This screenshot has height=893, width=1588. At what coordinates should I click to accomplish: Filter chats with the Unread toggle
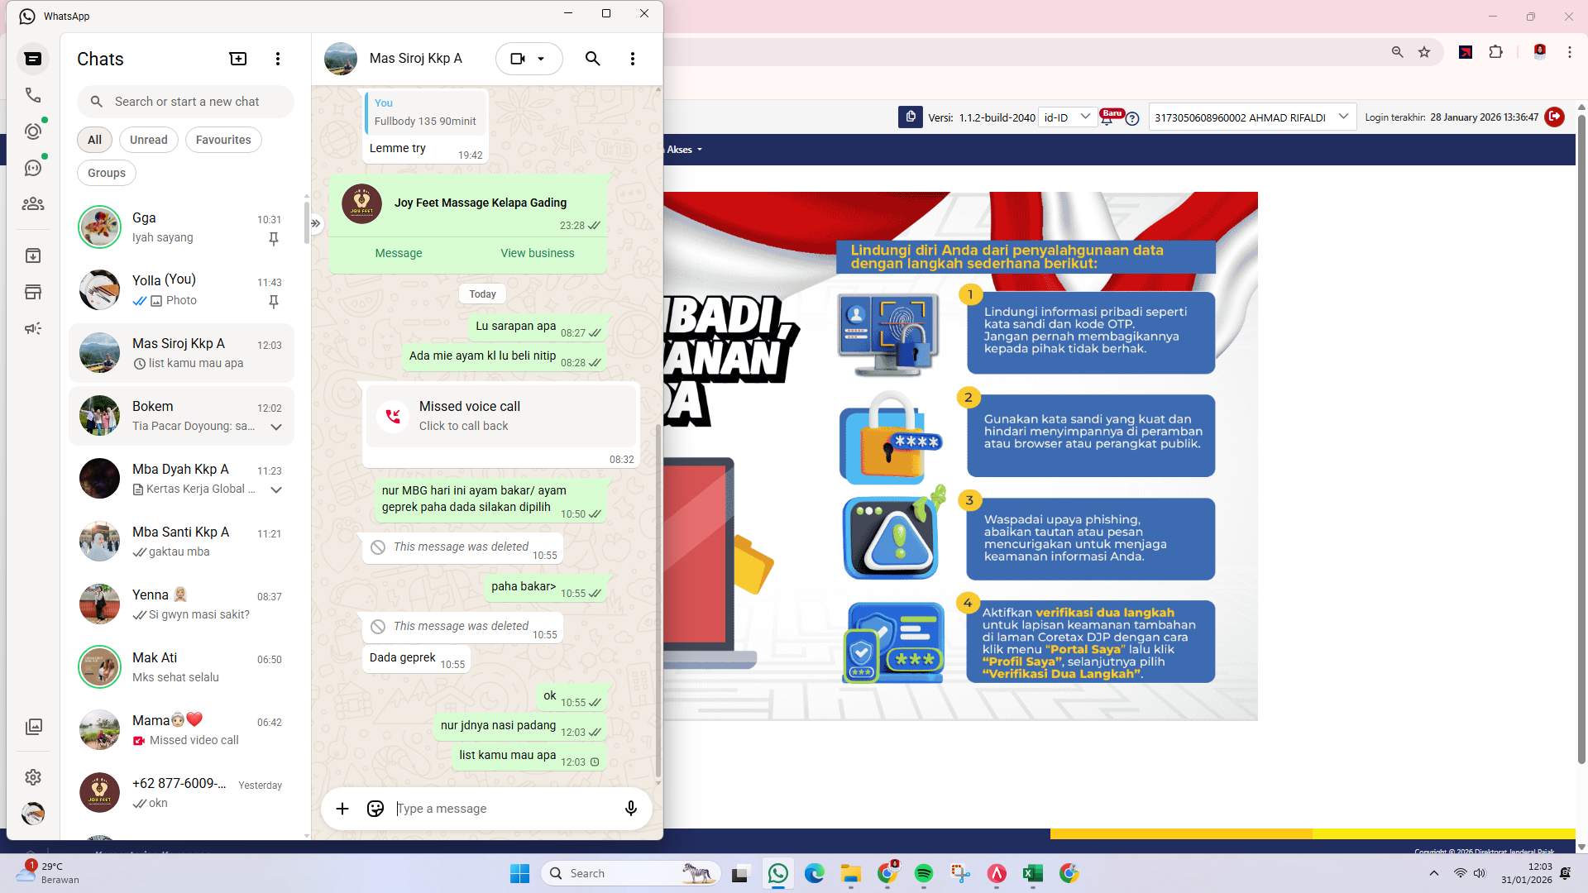pyautogui.click(x=148, y=139)
